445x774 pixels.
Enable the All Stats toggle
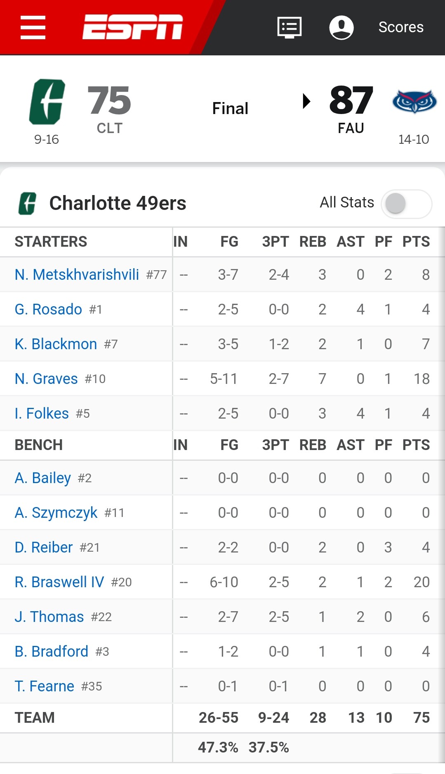tap(406, 203)
